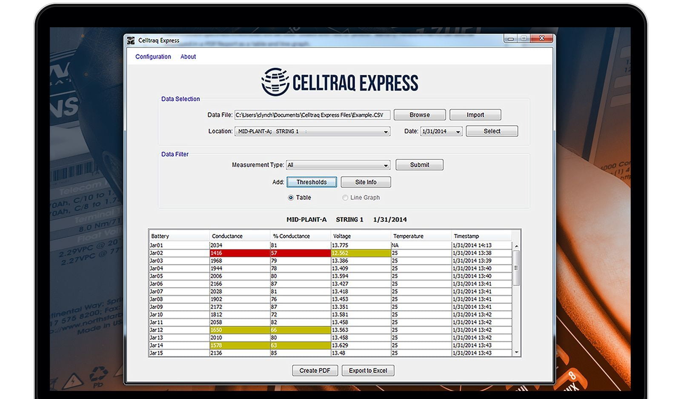This screenshot has width=681, height=399.
Task: Sort by the Battery column header
Action: (x=179, y=236)
